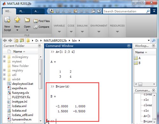The width and height of the screenshot is (159, 124).
Task: Open the Current Folder panel actions menu
Action: [x=39, y=46]
